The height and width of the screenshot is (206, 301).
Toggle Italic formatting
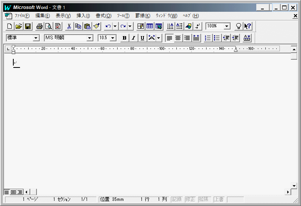click(133, 38)
